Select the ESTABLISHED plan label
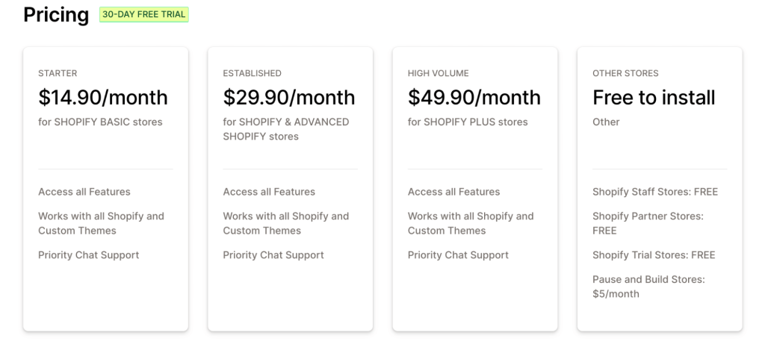The height and width of the screenshot is (344, 765). pyautogui.click(x=253, y=73)
